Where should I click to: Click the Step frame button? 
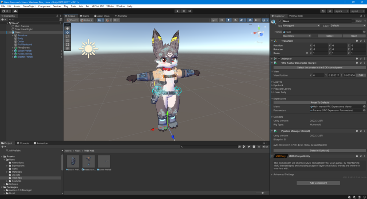tap(190, 11)
